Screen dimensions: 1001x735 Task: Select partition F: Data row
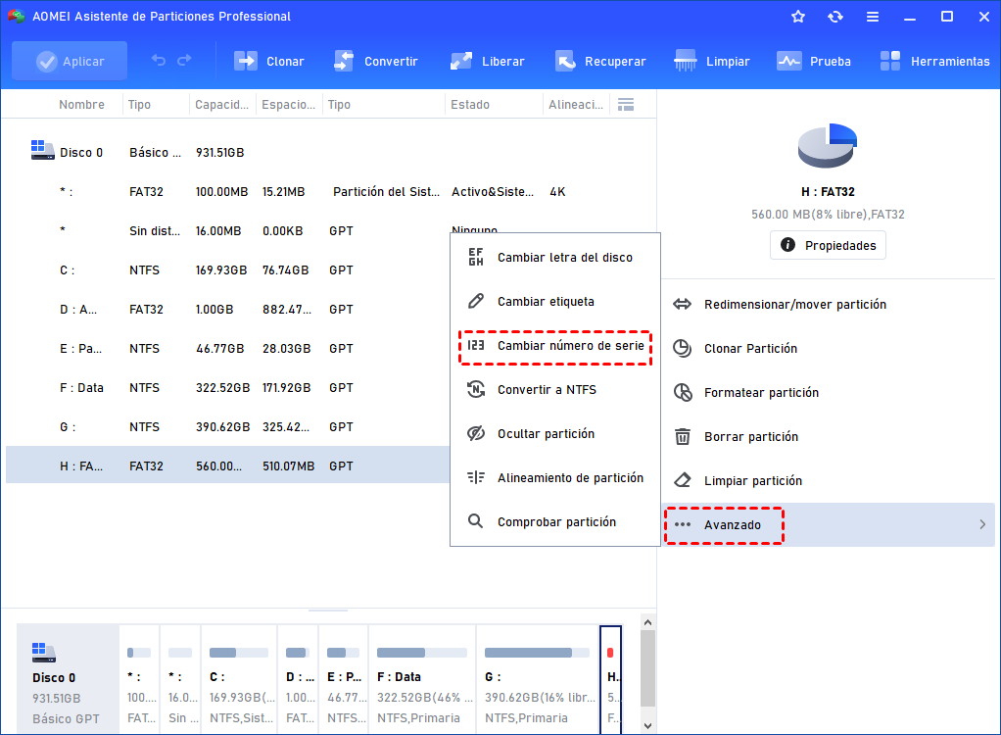(228, 388)
